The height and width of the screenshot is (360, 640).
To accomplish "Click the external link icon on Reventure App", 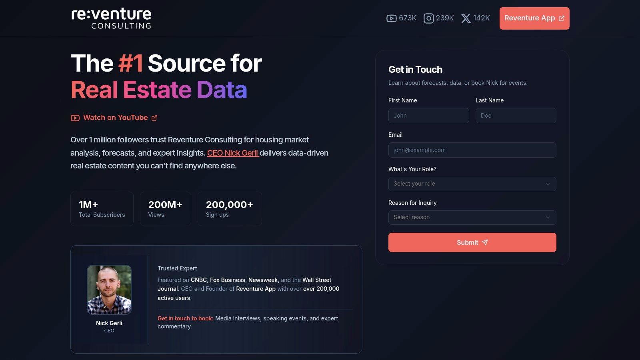I will pos(562,18).
